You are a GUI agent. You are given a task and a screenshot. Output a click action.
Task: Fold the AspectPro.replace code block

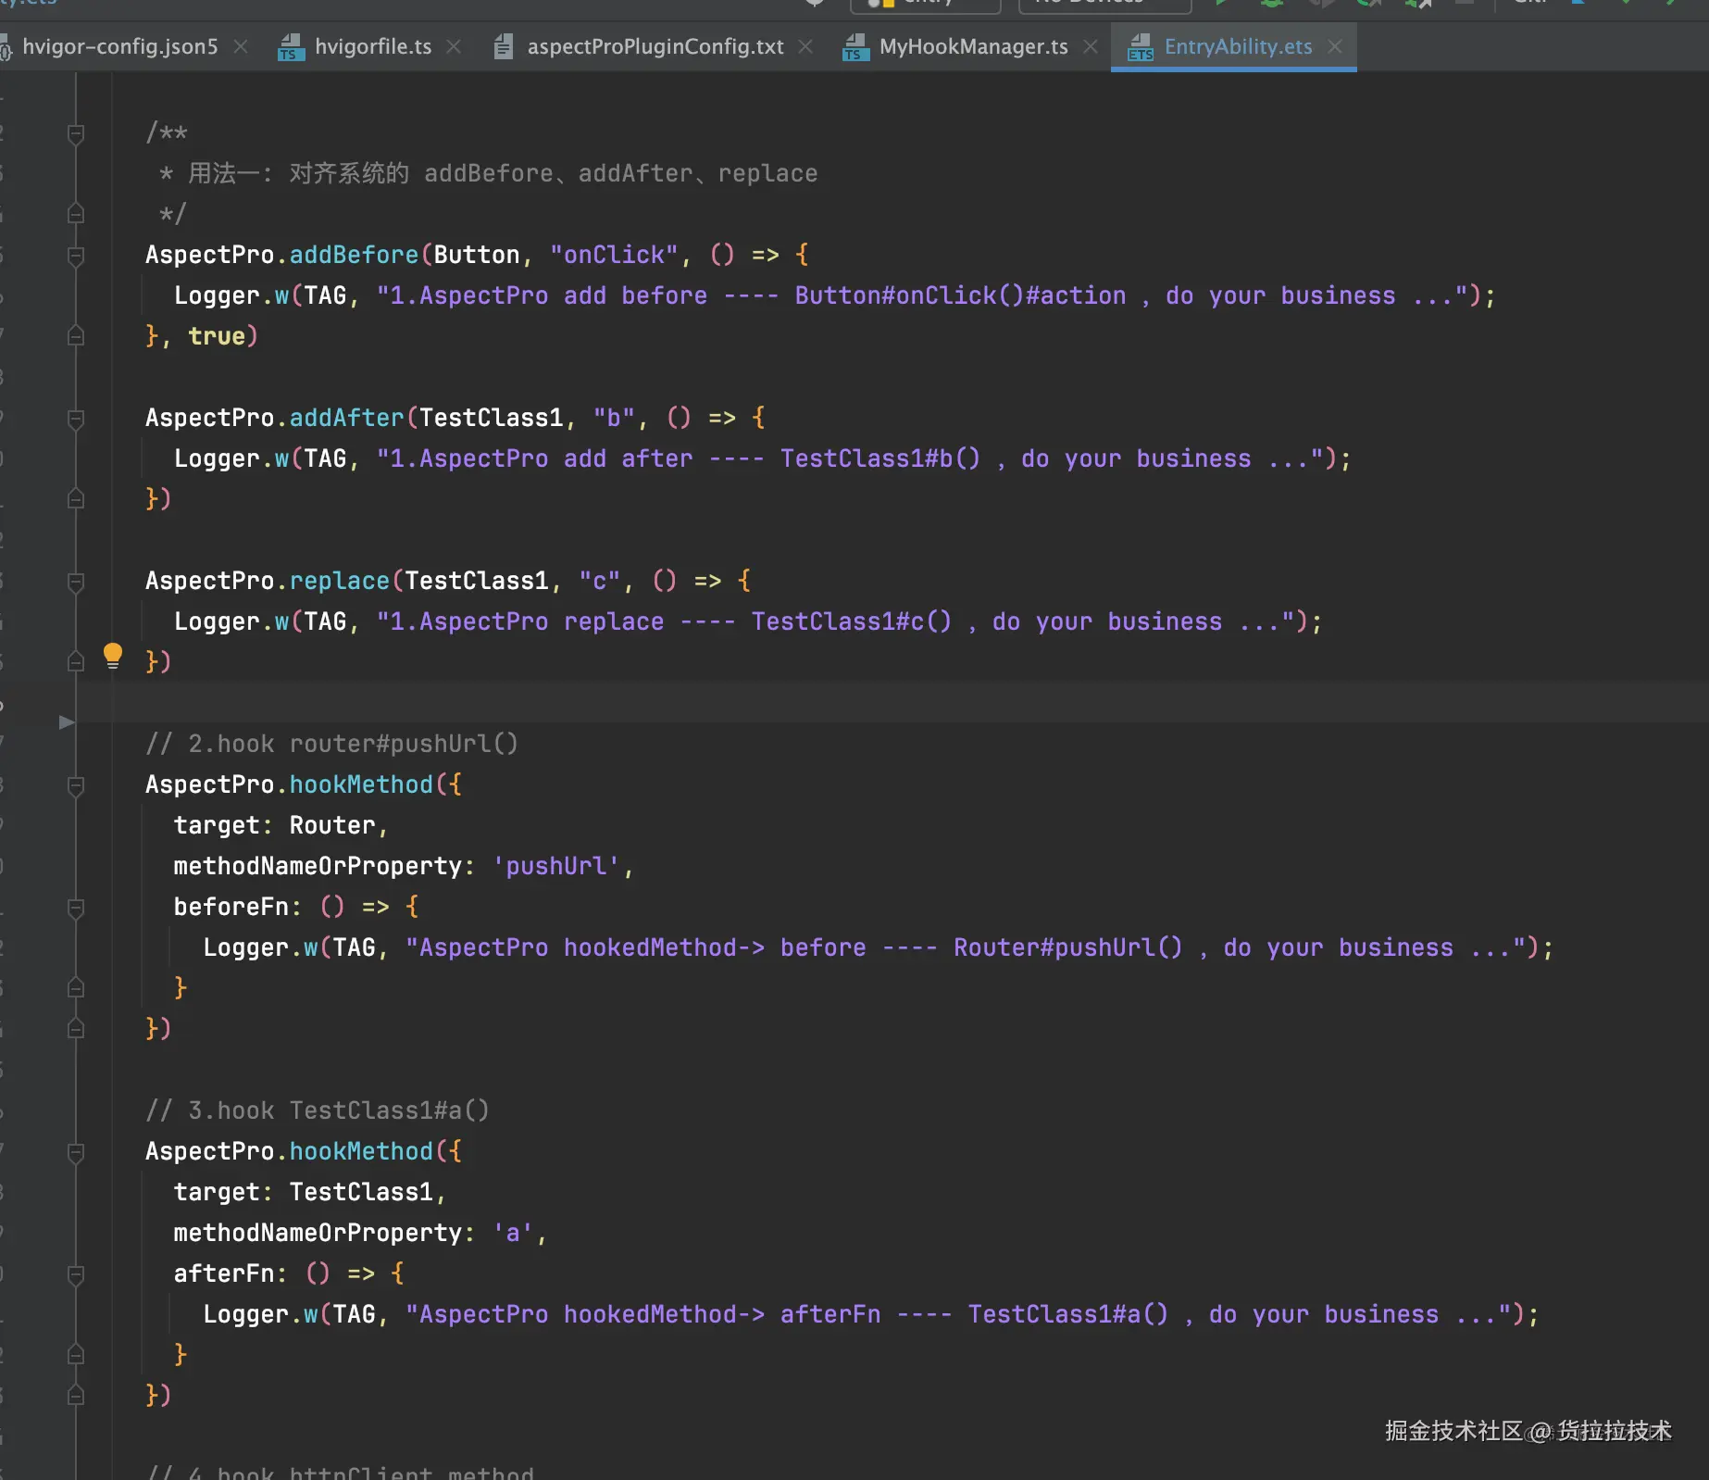coord(76,582)
